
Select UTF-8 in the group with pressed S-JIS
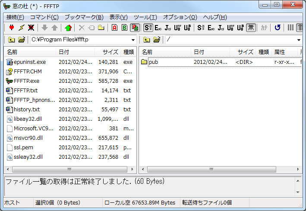pyautogui.click(x=177, y=28)
